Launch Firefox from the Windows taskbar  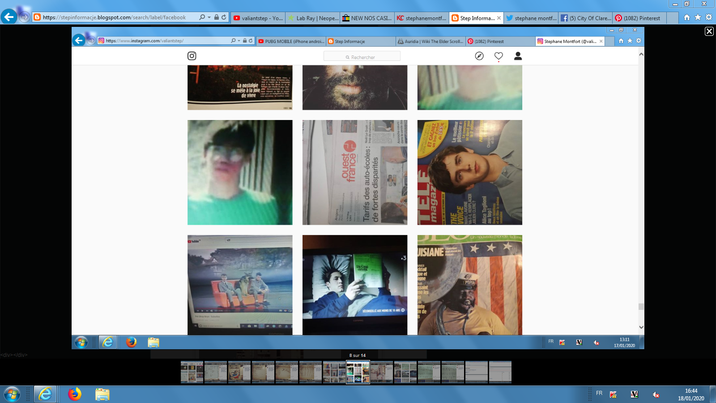75,394
